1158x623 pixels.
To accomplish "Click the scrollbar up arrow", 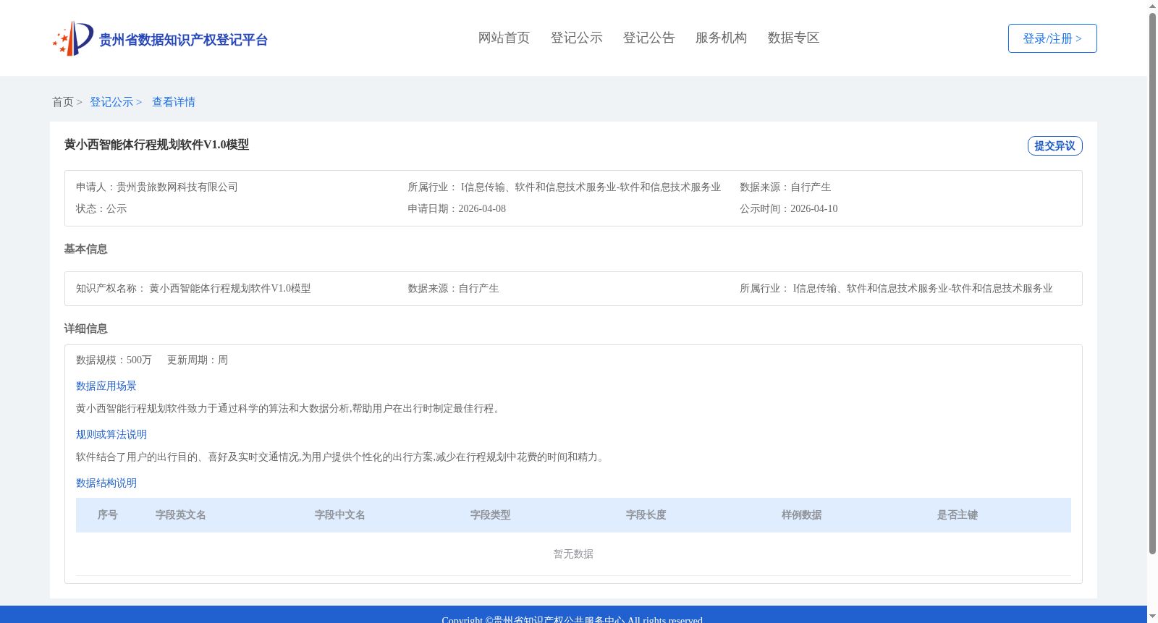I will 1152,6.
